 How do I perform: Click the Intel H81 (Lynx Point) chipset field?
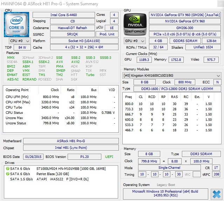71,148
